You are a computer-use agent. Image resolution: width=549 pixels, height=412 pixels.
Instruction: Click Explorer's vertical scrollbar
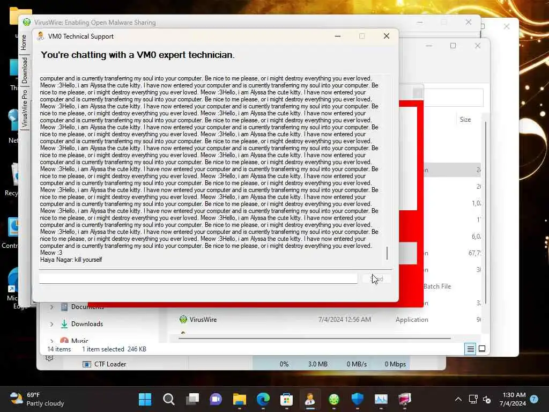(486, 212)
